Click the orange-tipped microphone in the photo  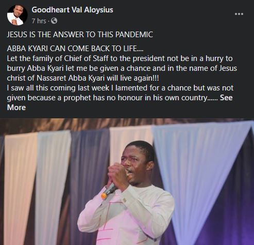[108, 191]
